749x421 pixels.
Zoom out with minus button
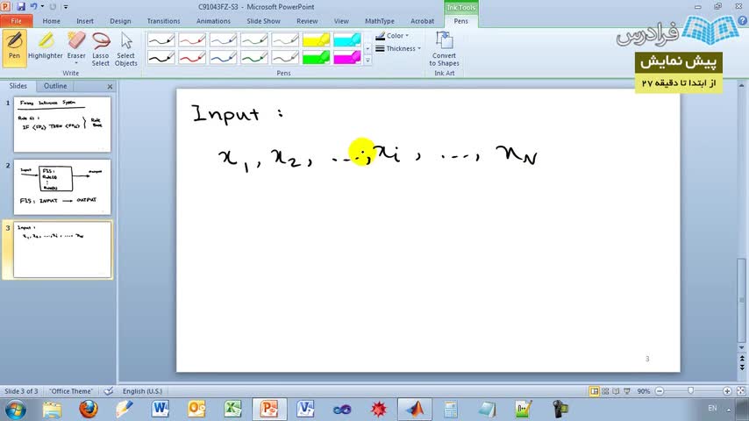[660, 391]
